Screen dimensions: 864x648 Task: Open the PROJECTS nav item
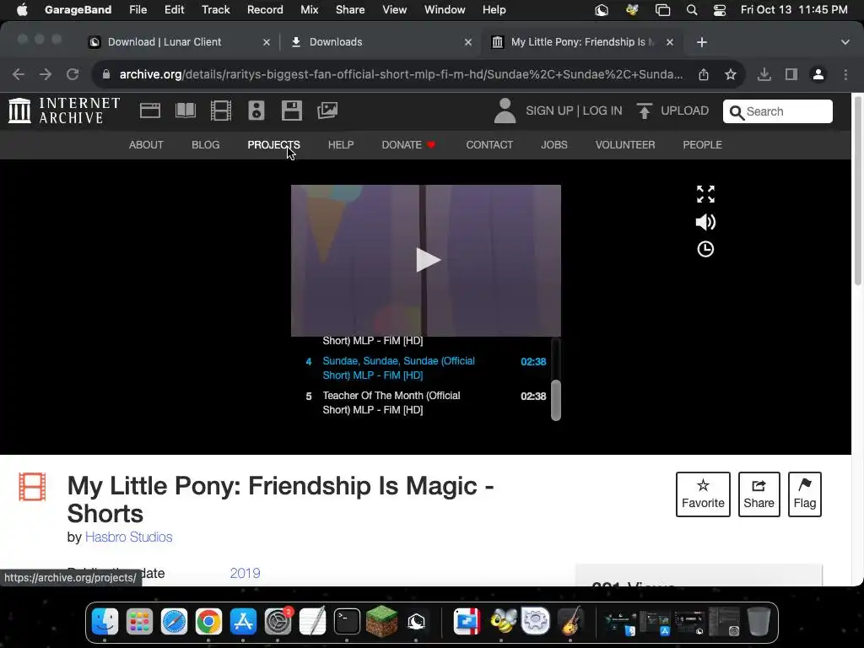[x=274, y=145]
